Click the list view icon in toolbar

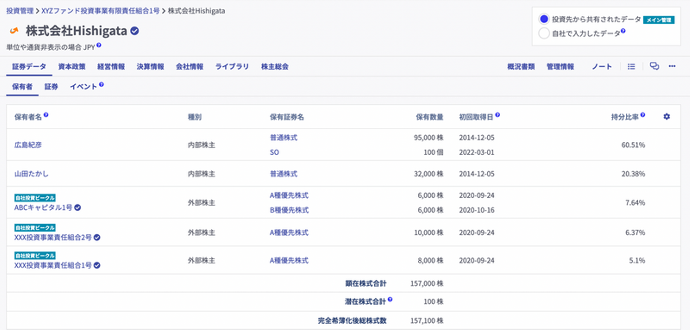coord(631,67)
